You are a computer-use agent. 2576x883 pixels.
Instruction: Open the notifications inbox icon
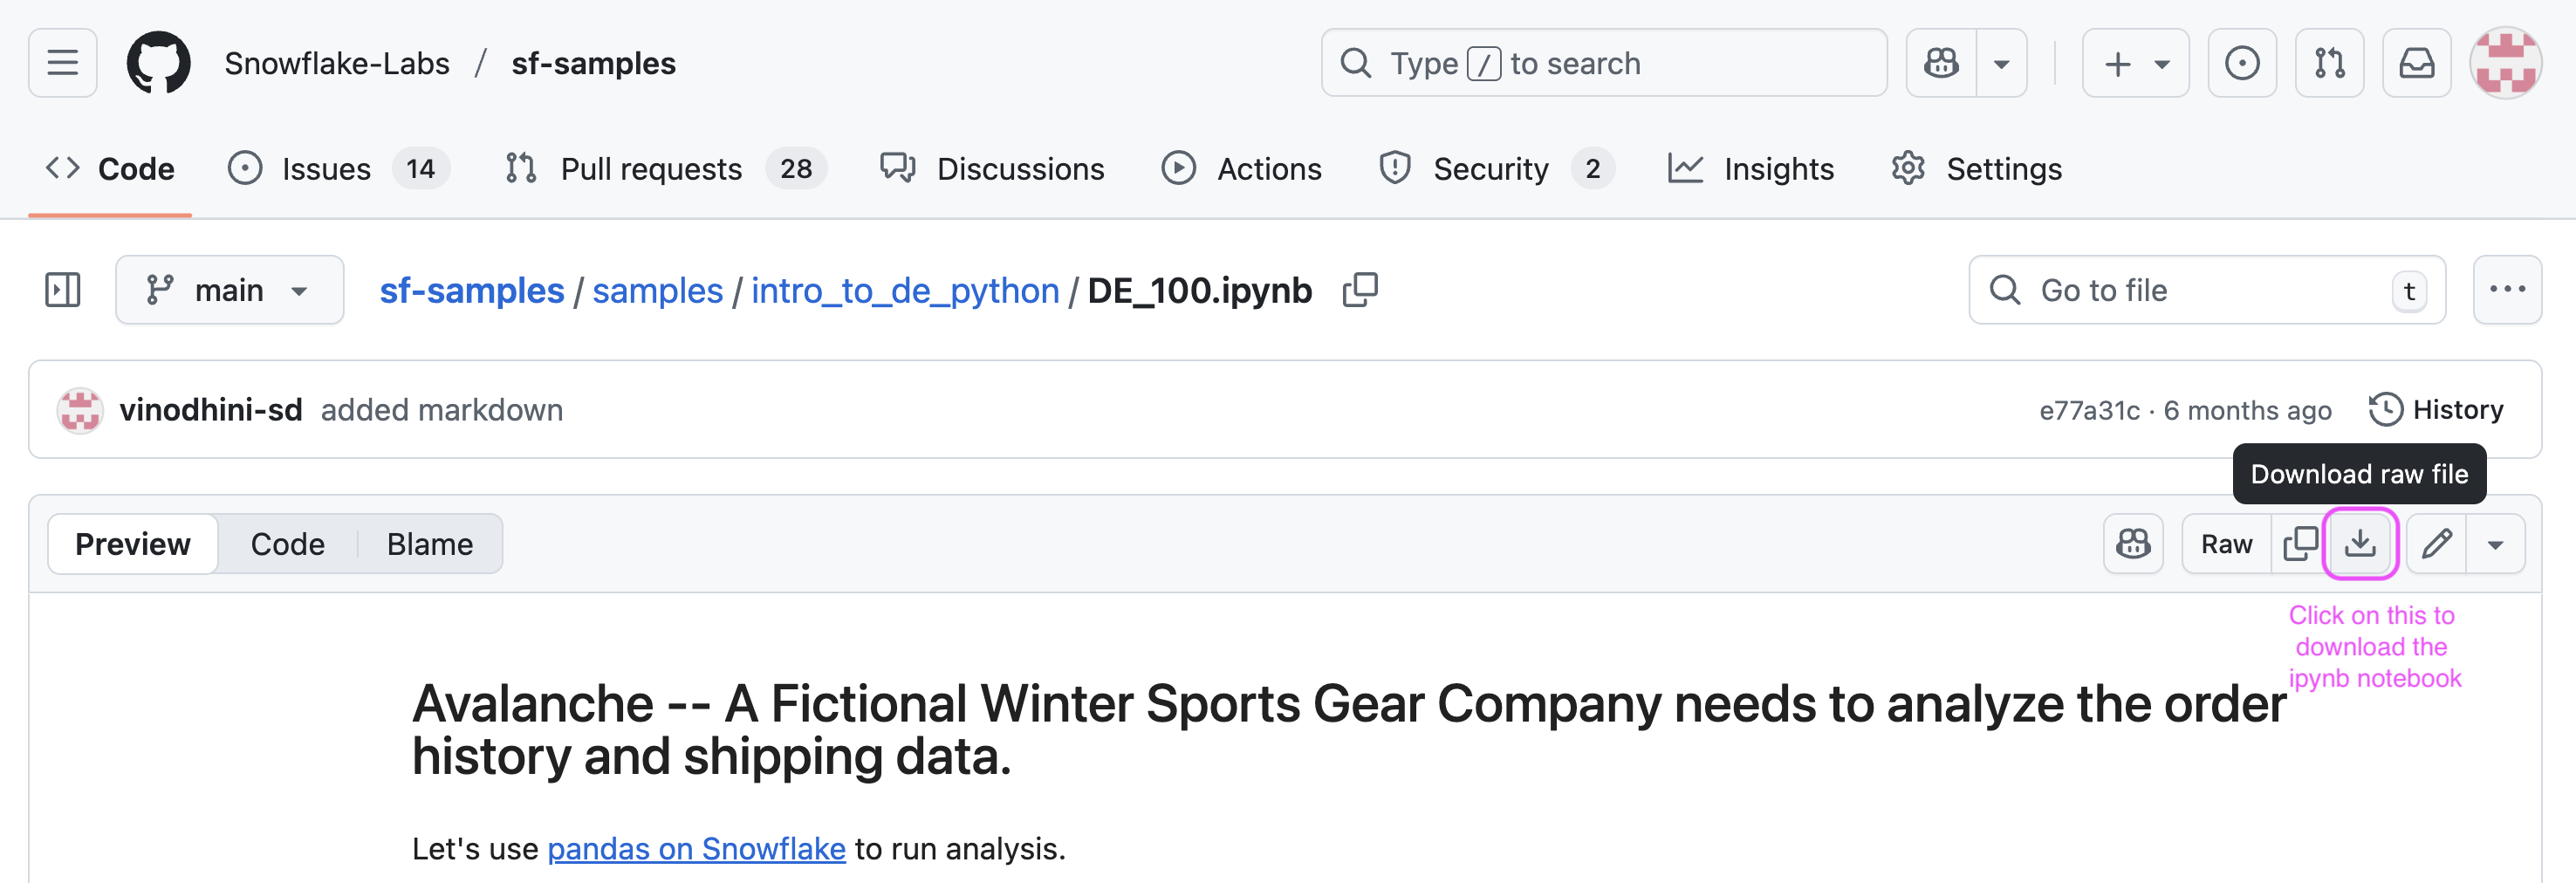pyautogui.click(x=2416, y=63)
